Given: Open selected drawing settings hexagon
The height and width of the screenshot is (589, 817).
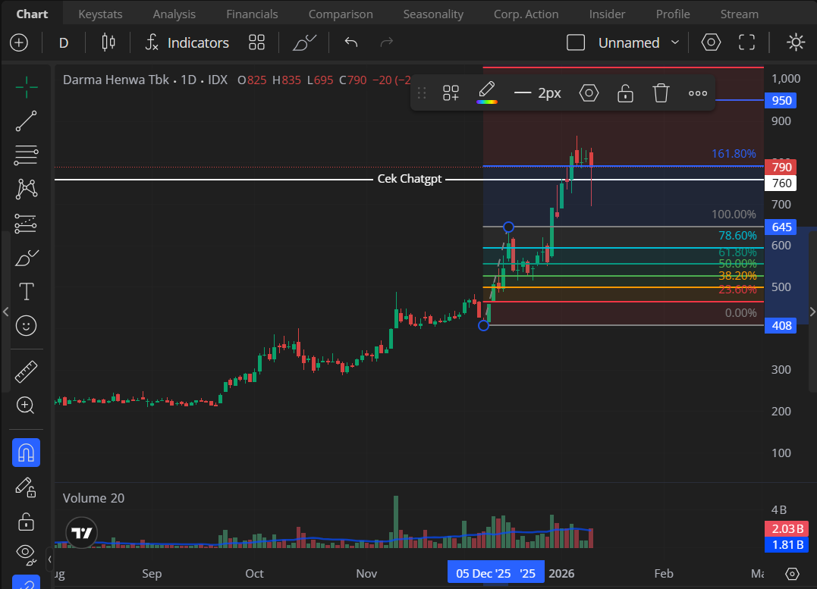Looking at the screenshot, I should click(589, 93).
